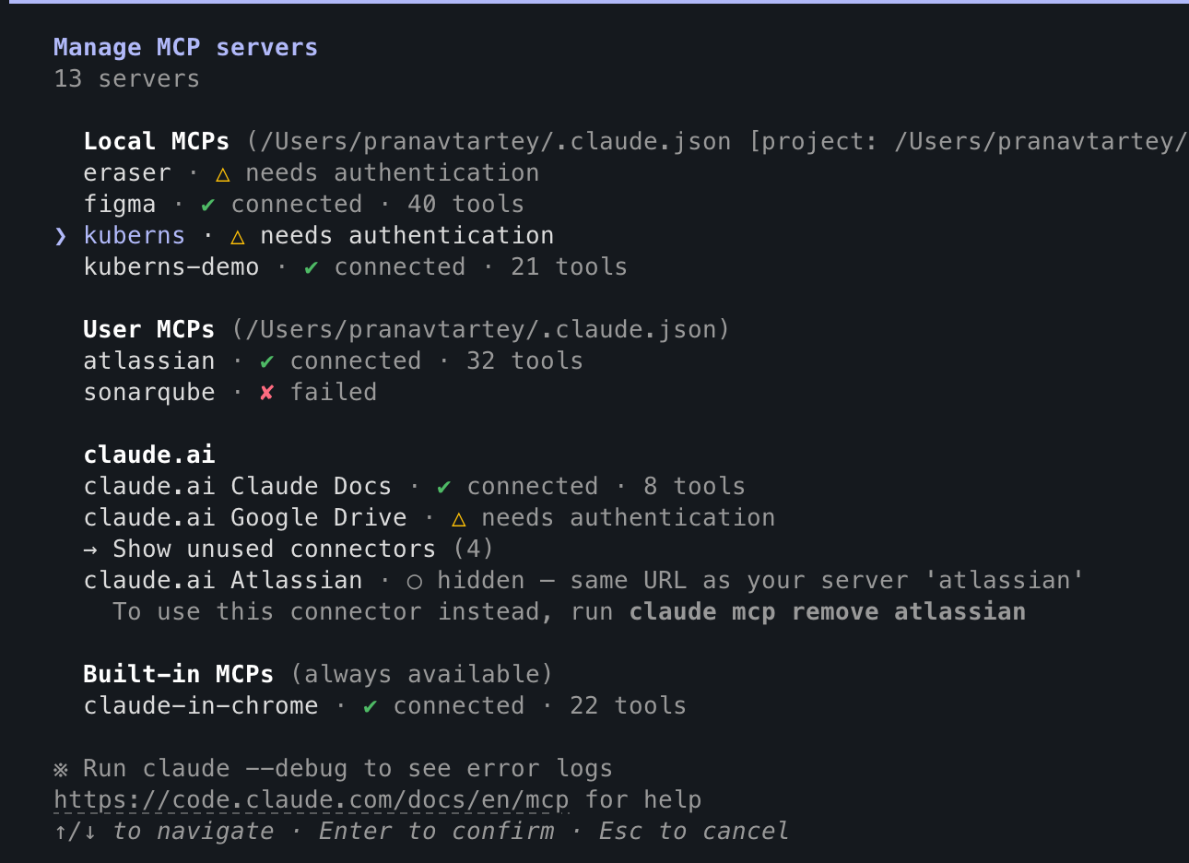Click the checkmark beside claude-in-chrome
The height and width of the screenshot is (863, 1189).
click(371, 706)
